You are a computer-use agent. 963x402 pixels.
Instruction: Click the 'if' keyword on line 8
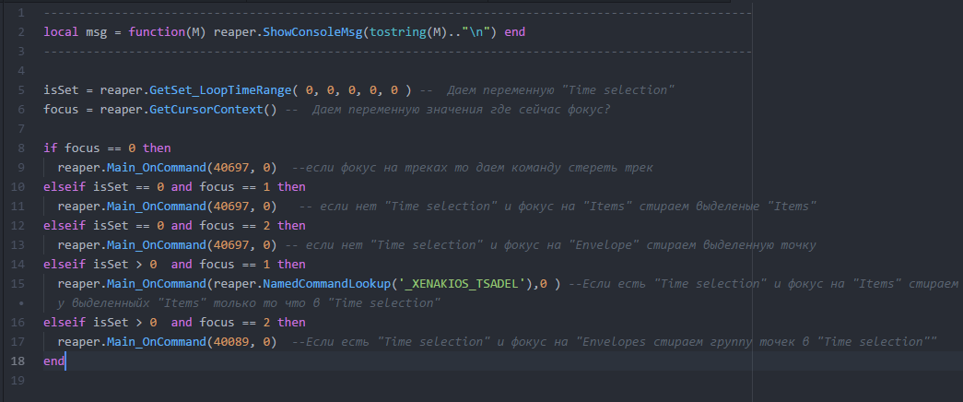coord(50,148)
